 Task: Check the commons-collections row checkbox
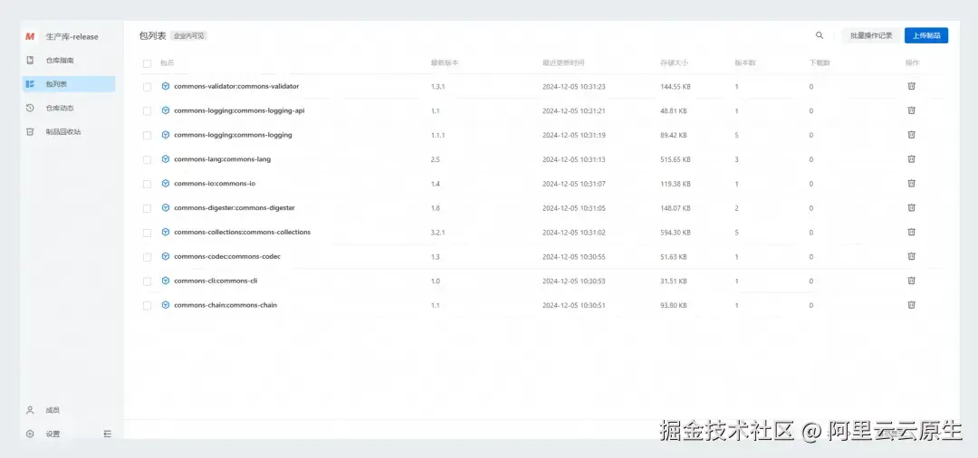tap(148, 233)
